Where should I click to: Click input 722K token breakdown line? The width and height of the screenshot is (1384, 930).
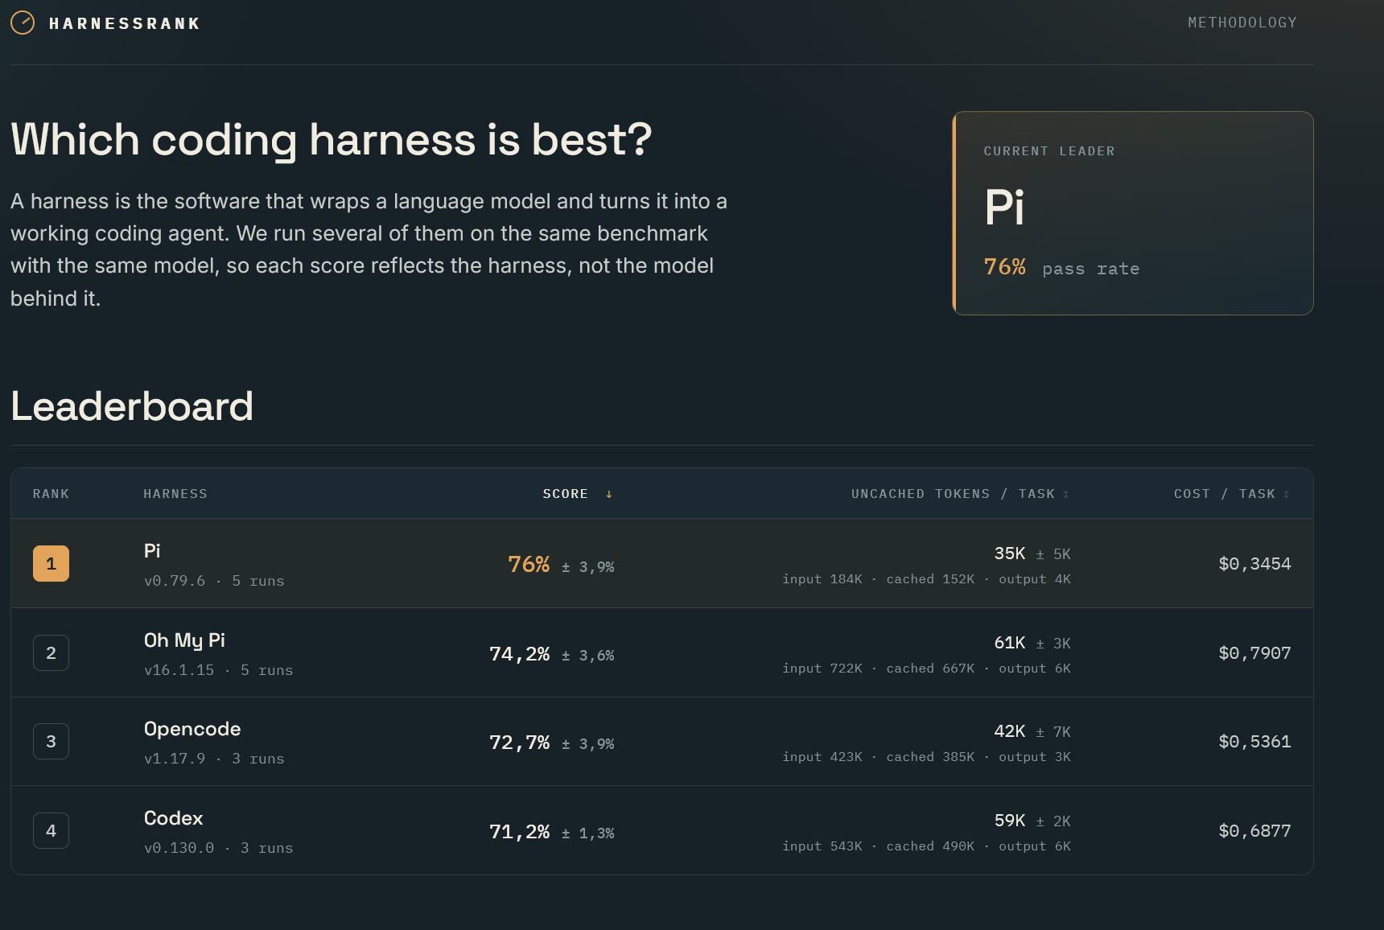(926, 669)
